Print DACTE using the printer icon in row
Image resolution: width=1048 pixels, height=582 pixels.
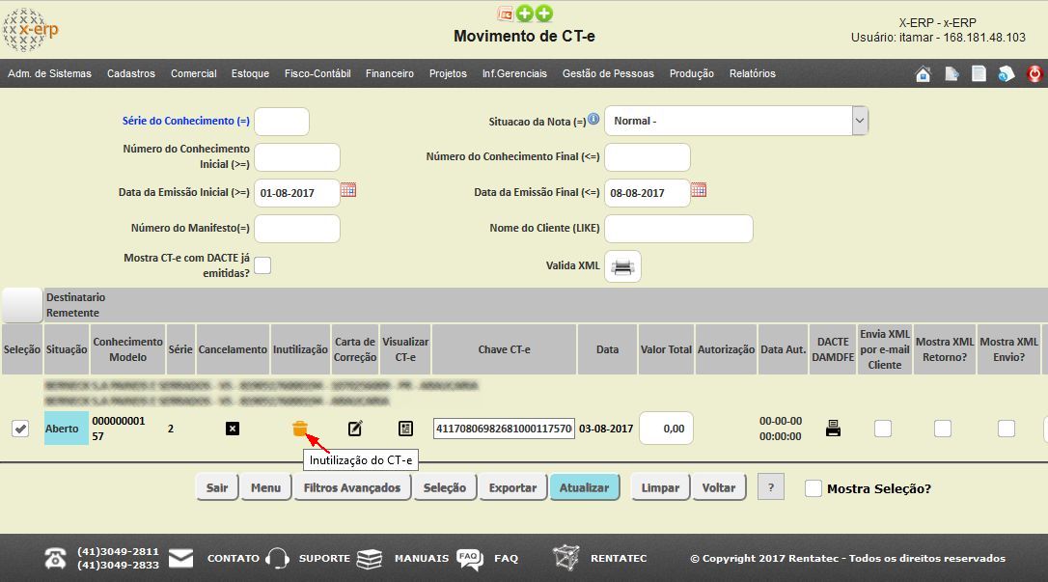833,429
